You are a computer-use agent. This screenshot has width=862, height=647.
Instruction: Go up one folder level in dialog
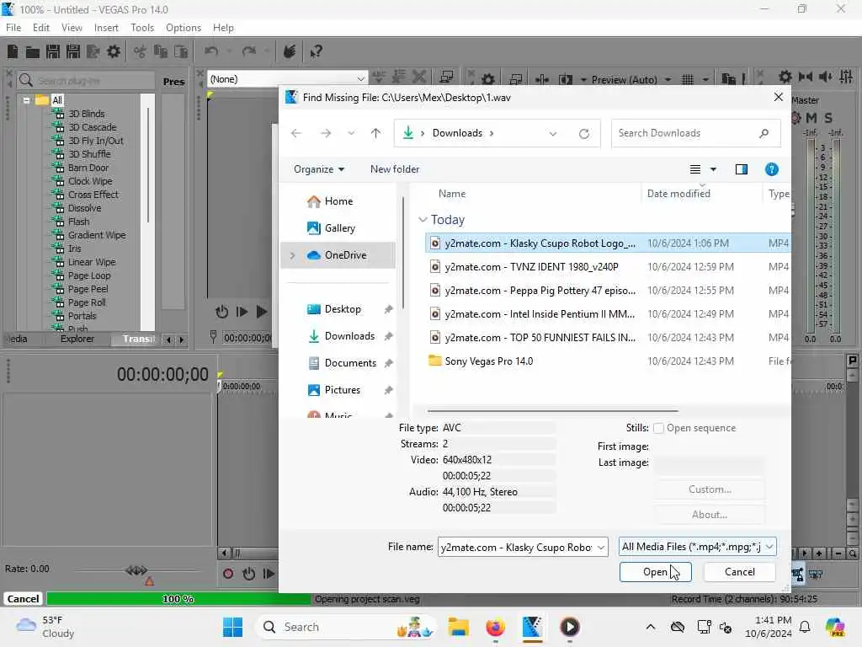pos(375,133)
